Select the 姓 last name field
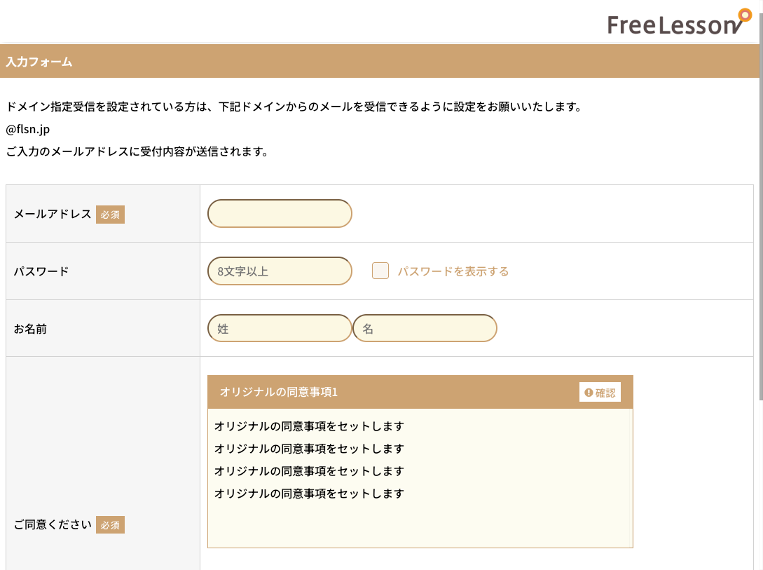Image resolution: width=763 pixels, height=570 pixels. click(x=280, y=328)
